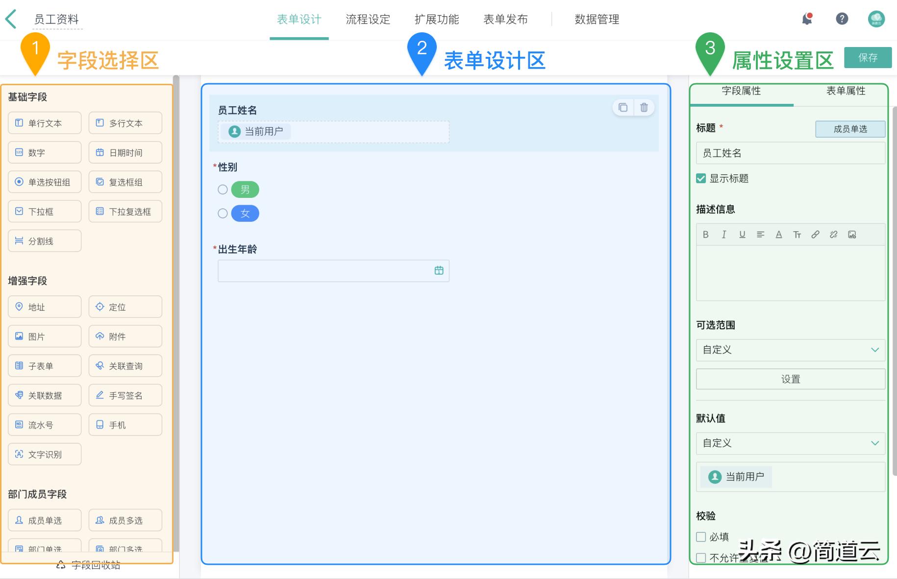The height and width of the screenshot is (579, 897).
Task: Add a 日期时间 field
Action: coord(125,152)
